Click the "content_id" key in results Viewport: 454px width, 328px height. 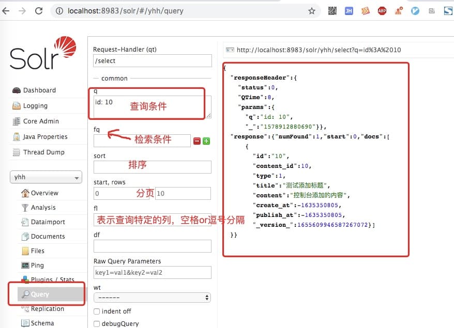pos(275,166)
